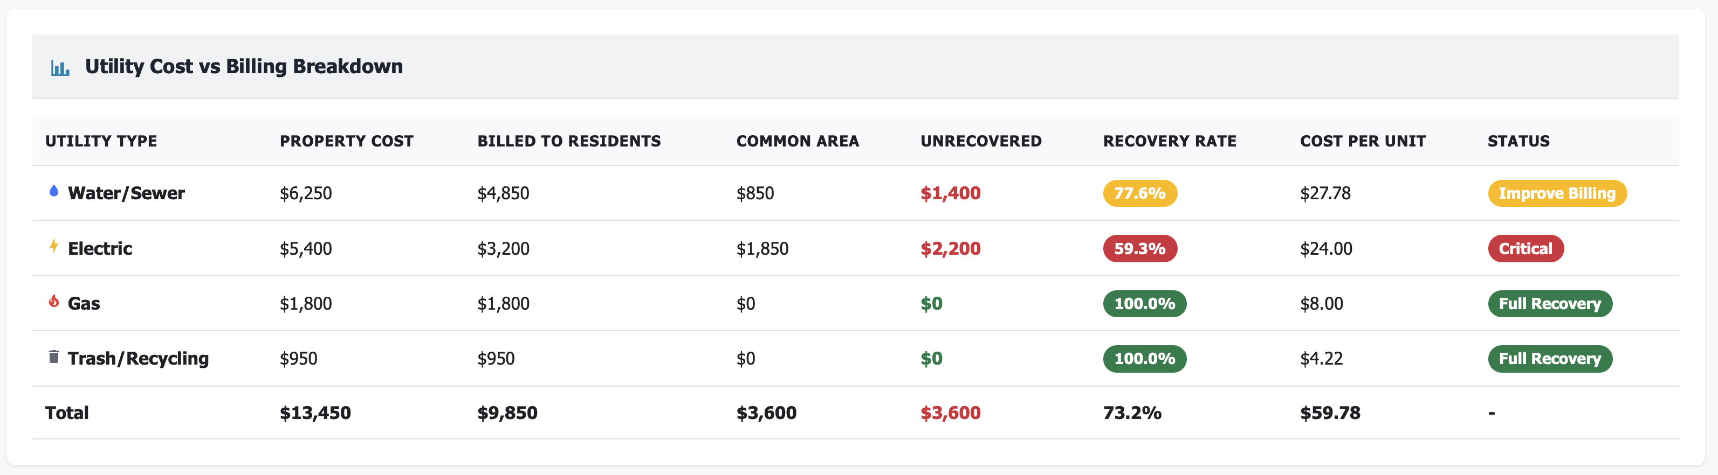Click Gas row Full Recovery badge

click(1549, 304)
